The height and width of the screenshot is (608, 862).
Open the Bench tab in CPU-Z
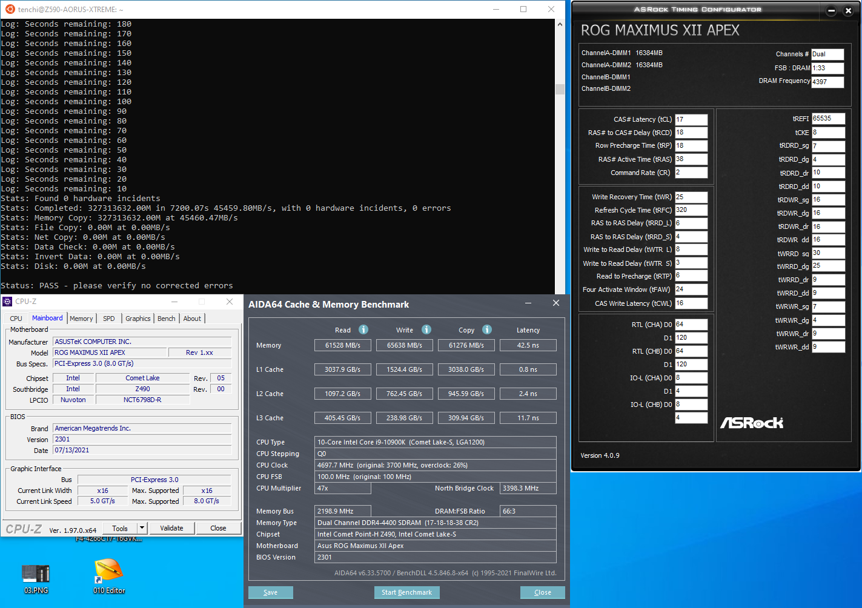pyautogui.click(x=167, y=319)
